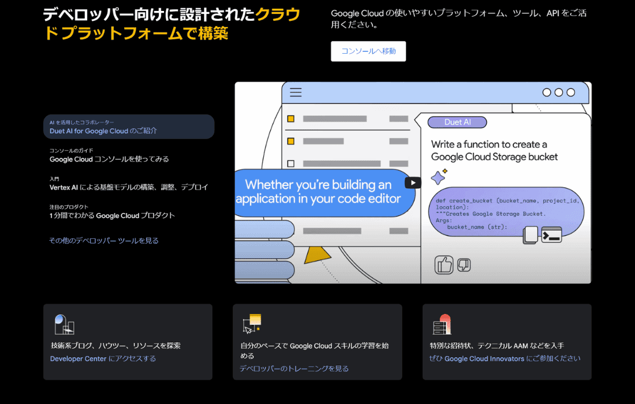The image size is (635, 404).
Task: Select 1 分間でわかる Google Cloud プロダクト item
Action: pos(112,212)
